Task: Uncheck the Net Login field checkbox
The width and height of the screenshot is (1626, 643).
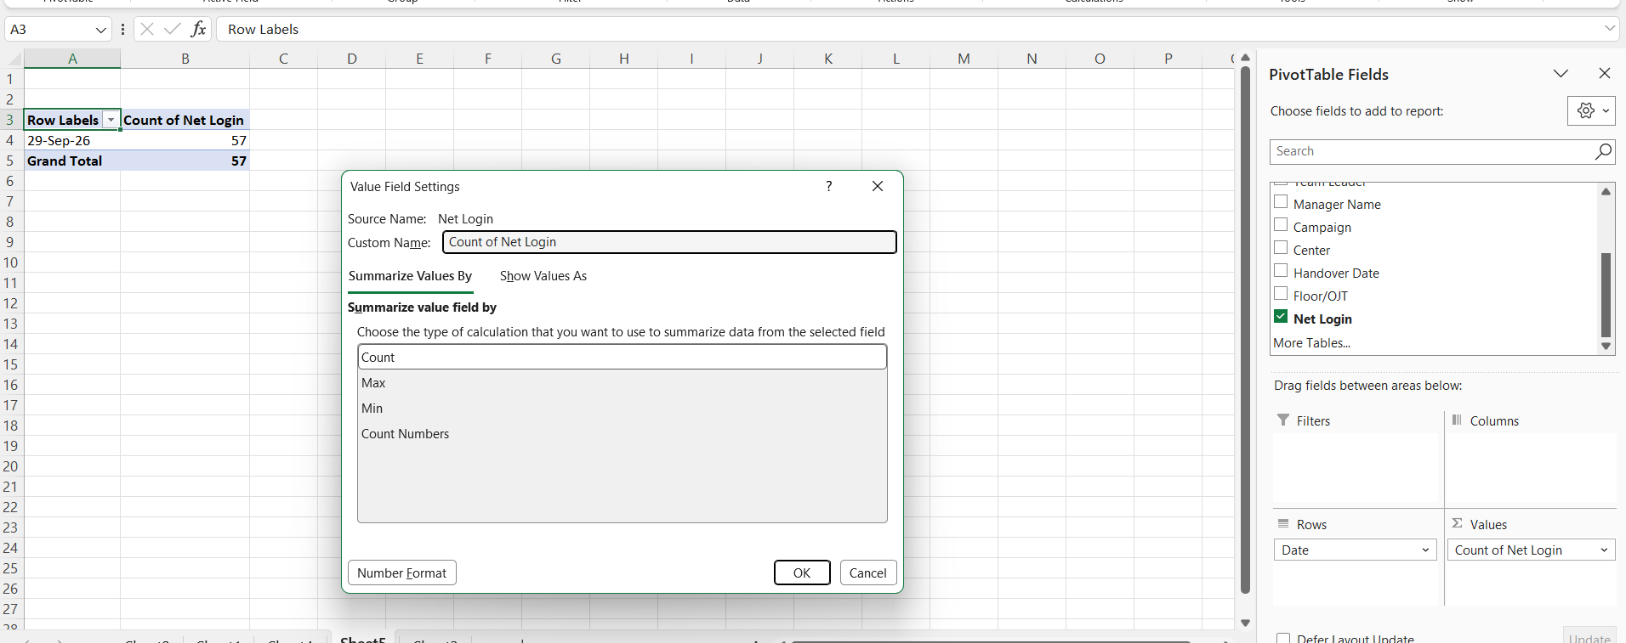Action: click(x=1281, y=317)
